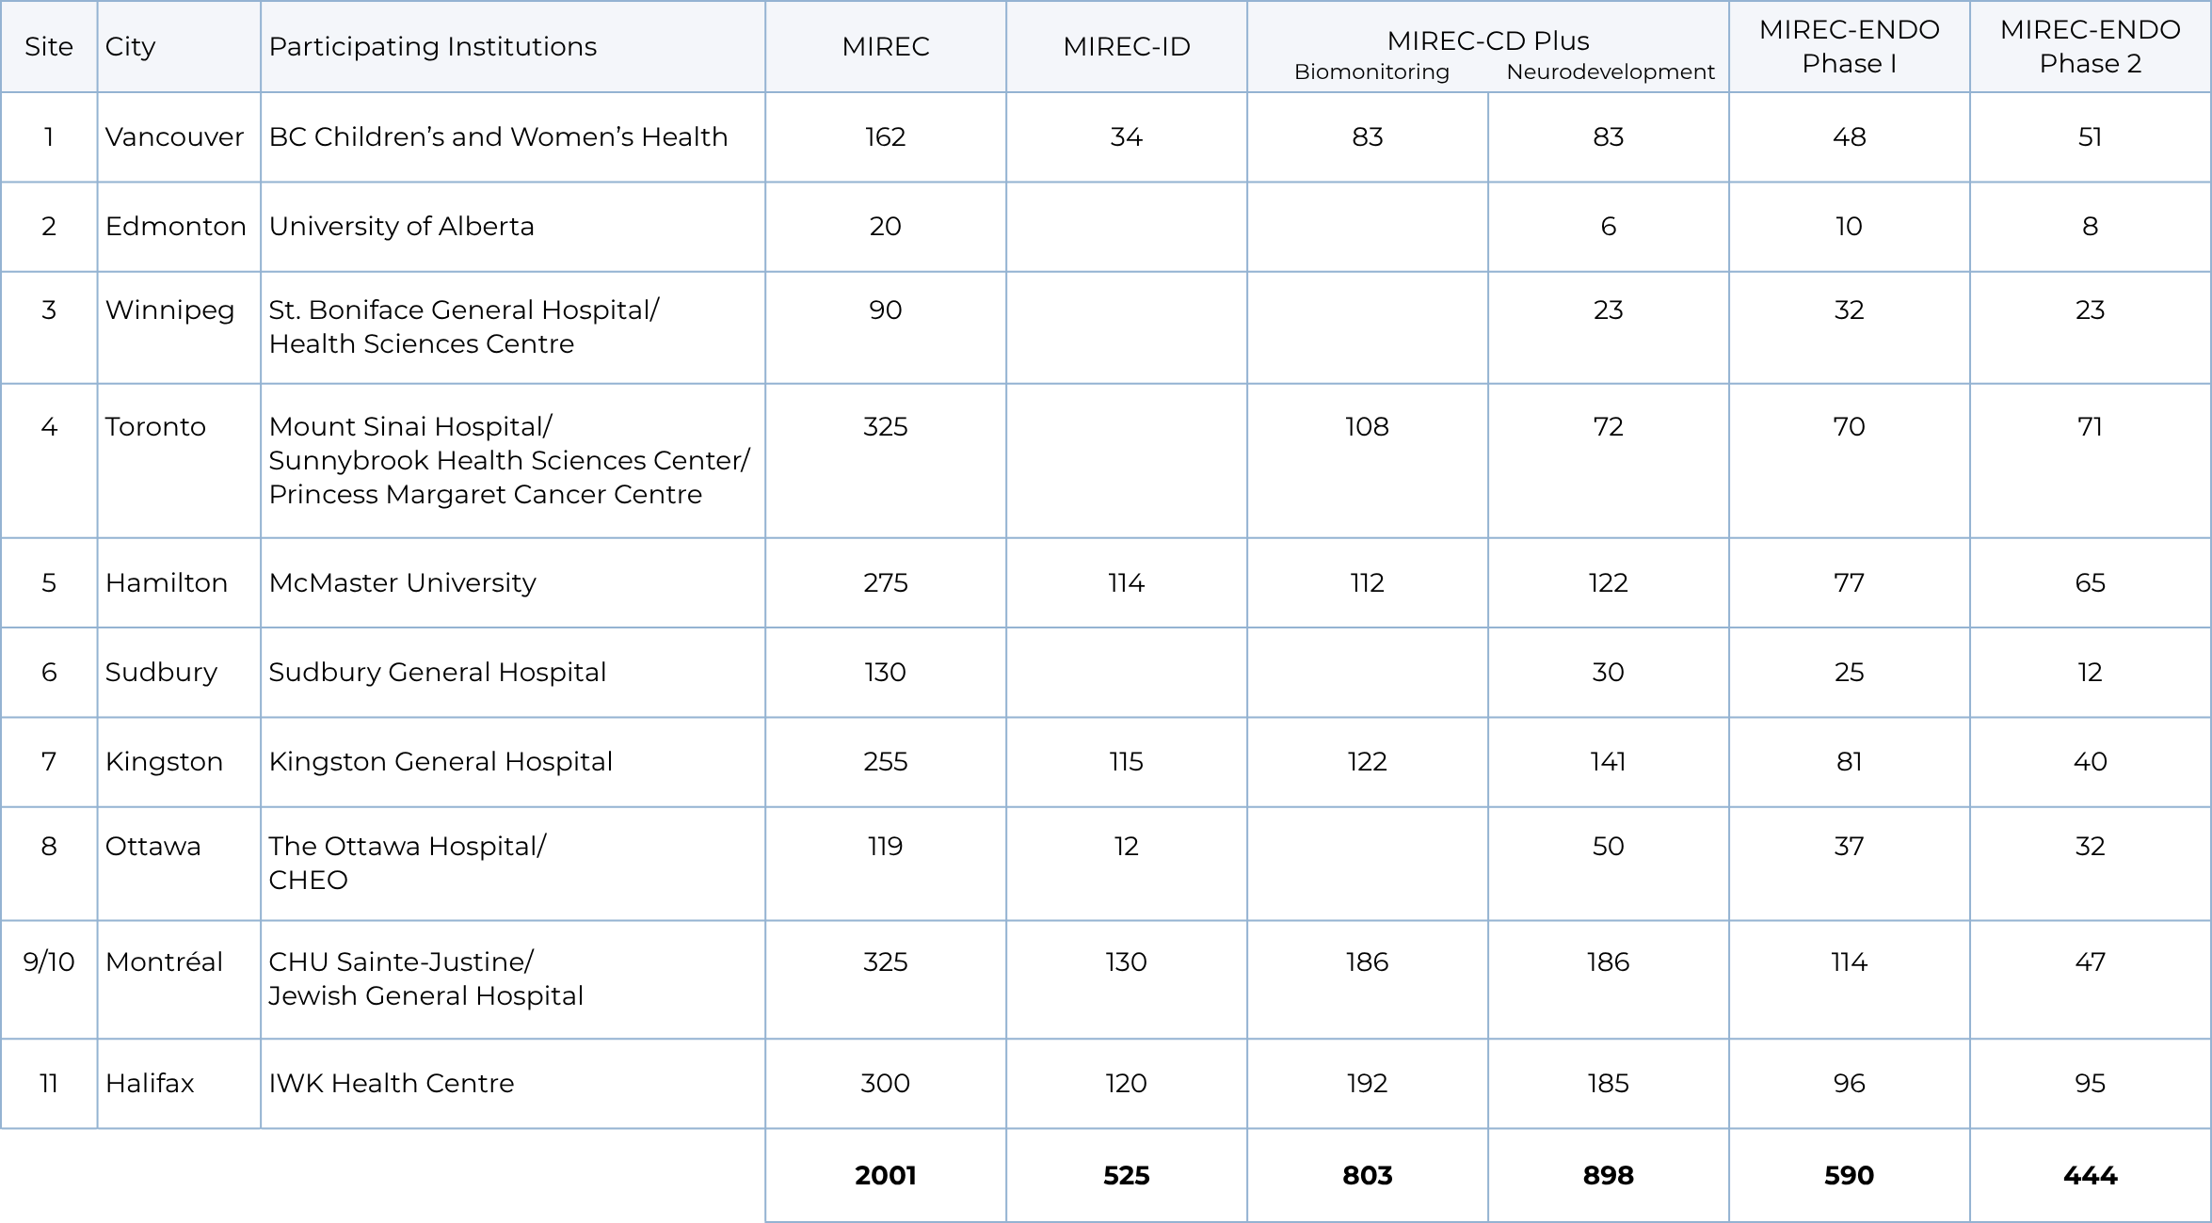Click the 'Neurodevelopment' sub-header
This screenshot has width=2212, height=1223.
(x=1611, y=72)
